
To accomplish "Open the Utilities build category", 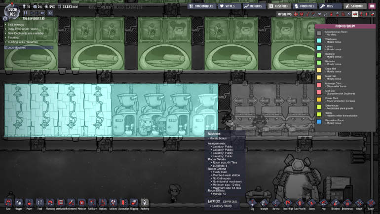I will [113, 203].
